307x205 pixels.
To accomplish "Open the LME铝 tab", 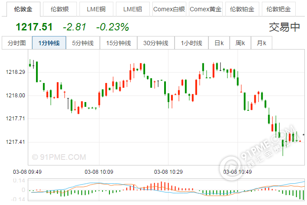I will click(132, 9).
